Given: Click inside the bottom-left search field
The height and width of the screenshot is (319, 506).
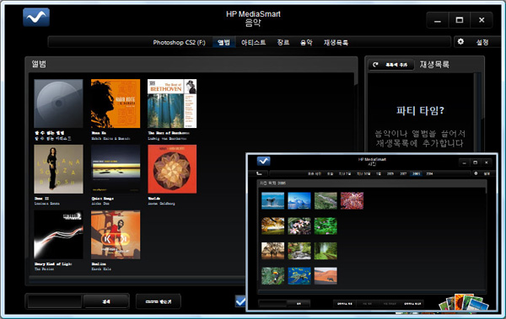Looking at the screenshot, I should pyautogui.click(x=55, y=301).
